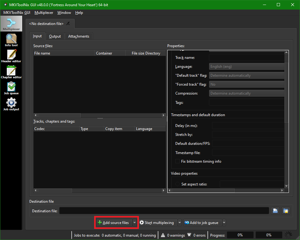
Task: Open the Chapter editor
Action: click(11, 72)
